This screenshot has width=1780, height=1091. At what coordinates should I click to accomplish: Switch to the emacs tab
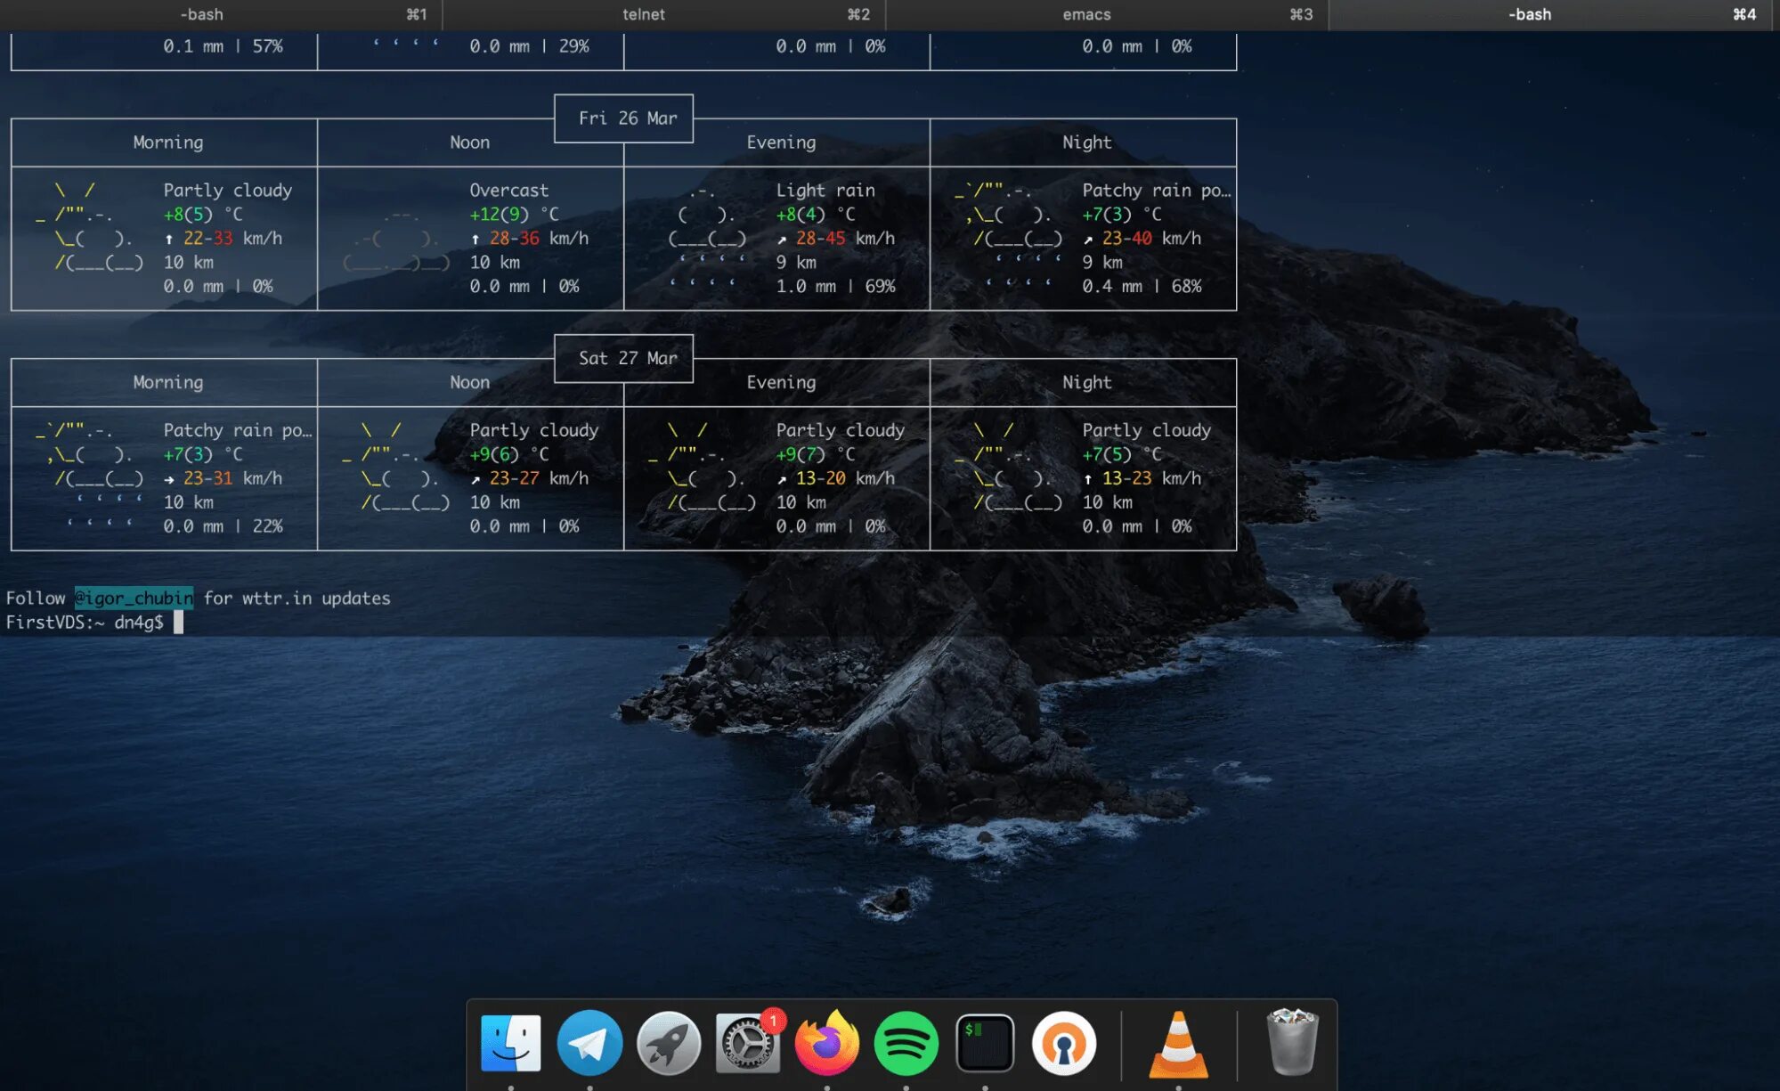coord(1086,14)
